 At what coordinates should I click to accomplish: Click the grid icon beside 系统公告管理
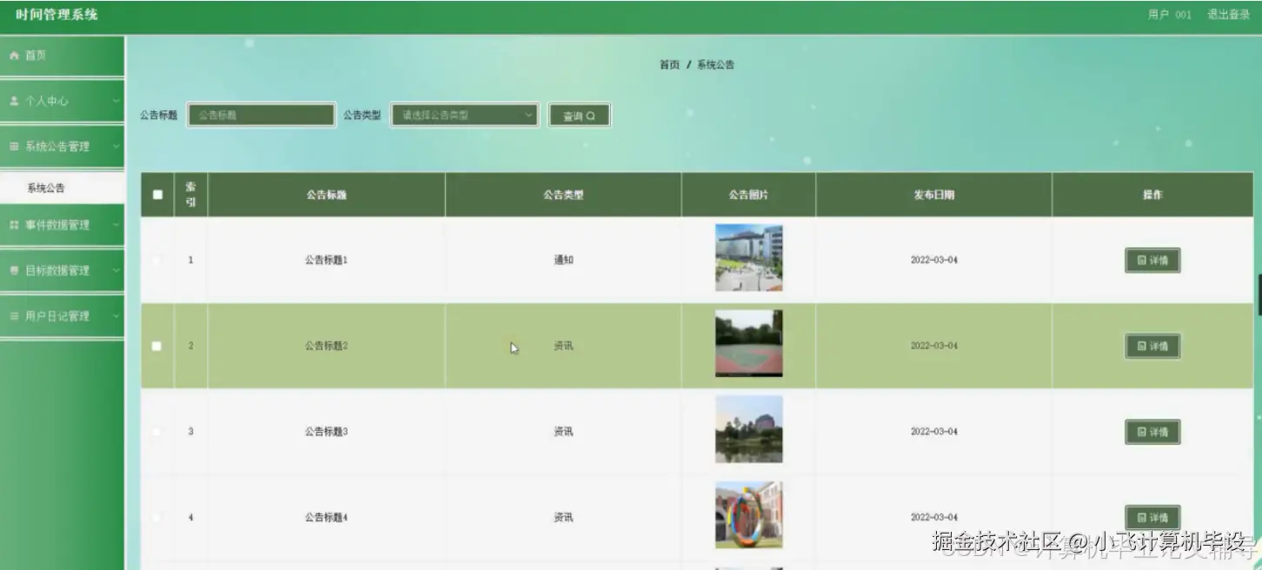tap(14, 147)
